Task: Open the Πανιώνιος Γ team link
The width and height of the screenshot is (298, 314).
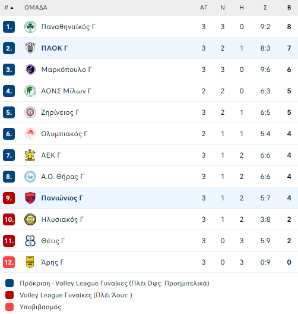Action: 62,198
